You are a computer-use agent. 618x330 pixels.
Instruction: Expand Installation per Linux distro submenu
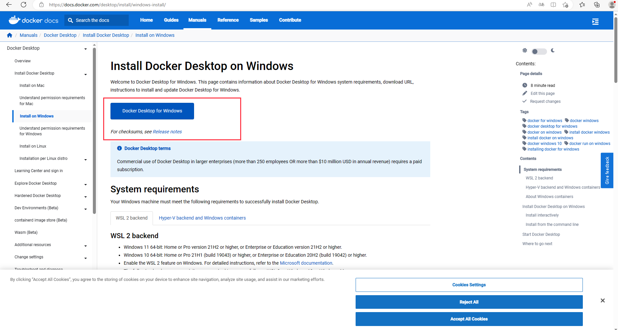coord(86,160)
